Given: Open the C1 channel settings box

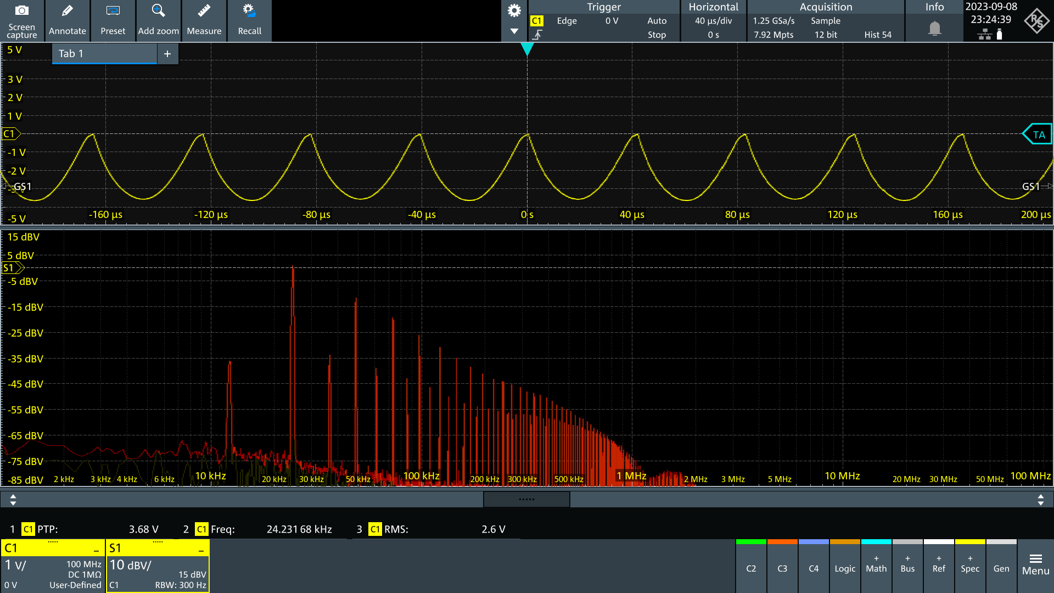Looking at the screenshot, I should pos(53,566).
